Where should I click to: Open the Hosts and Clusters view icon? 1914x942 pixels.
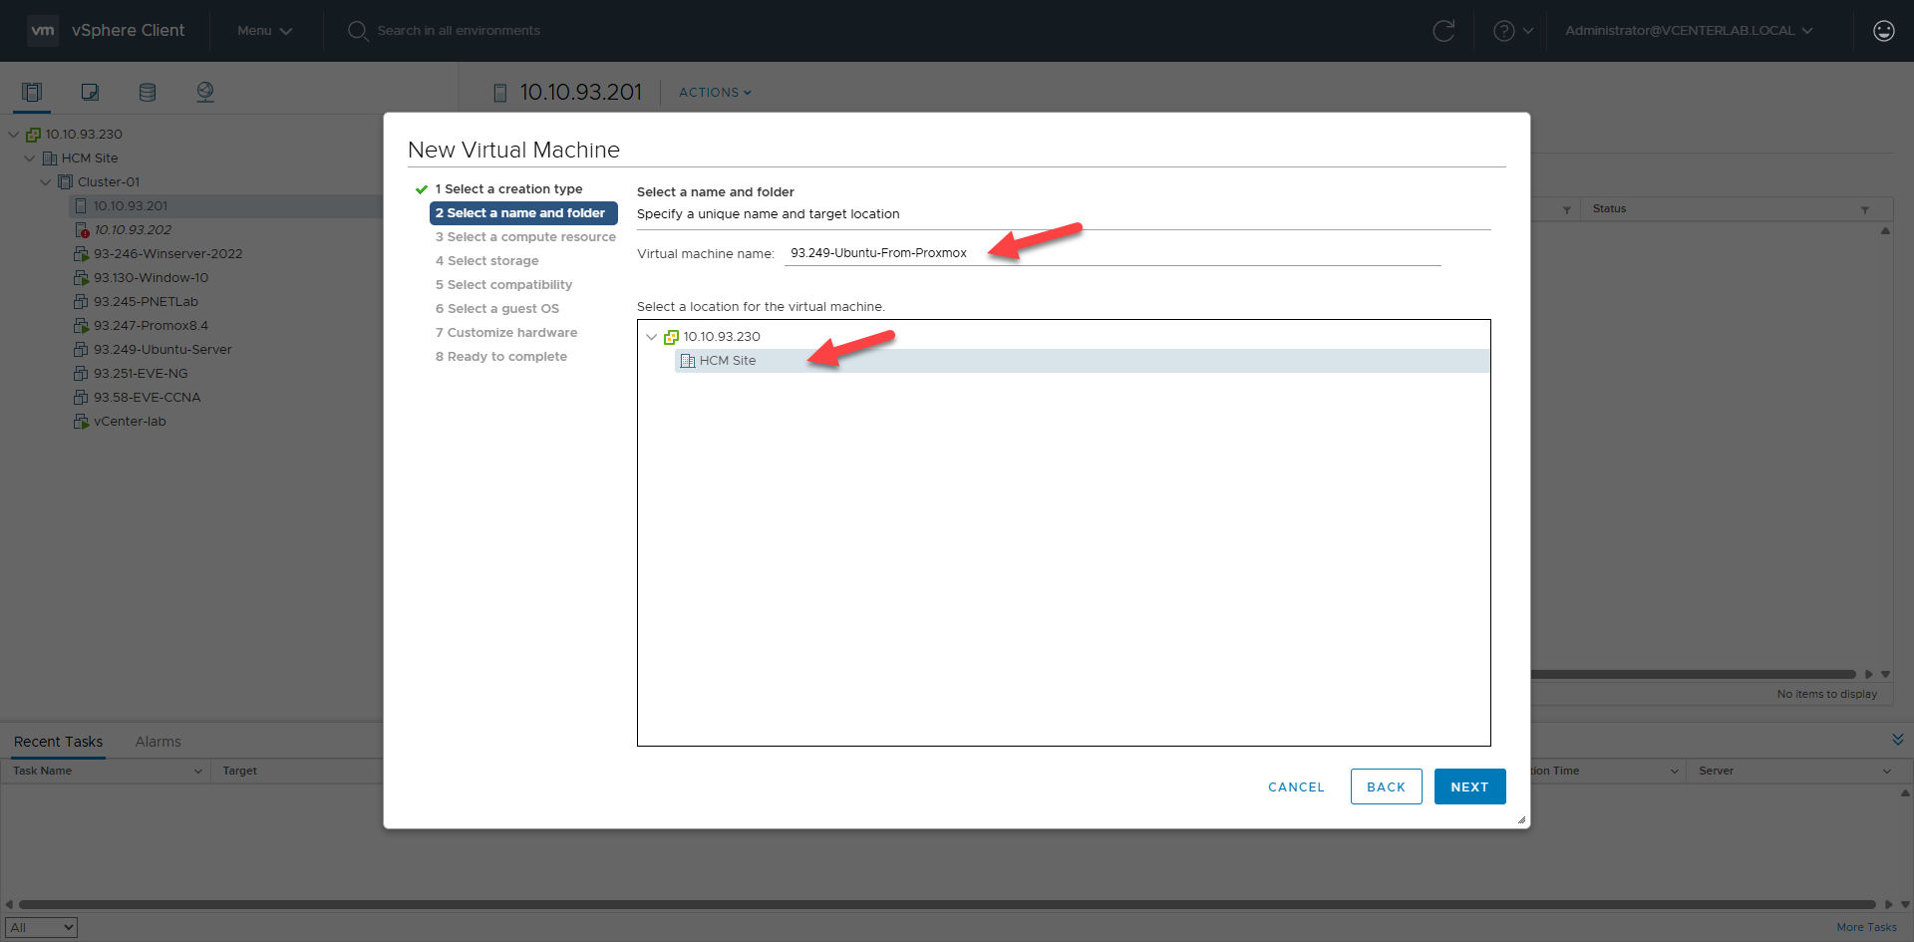click(x=32, y=92)
